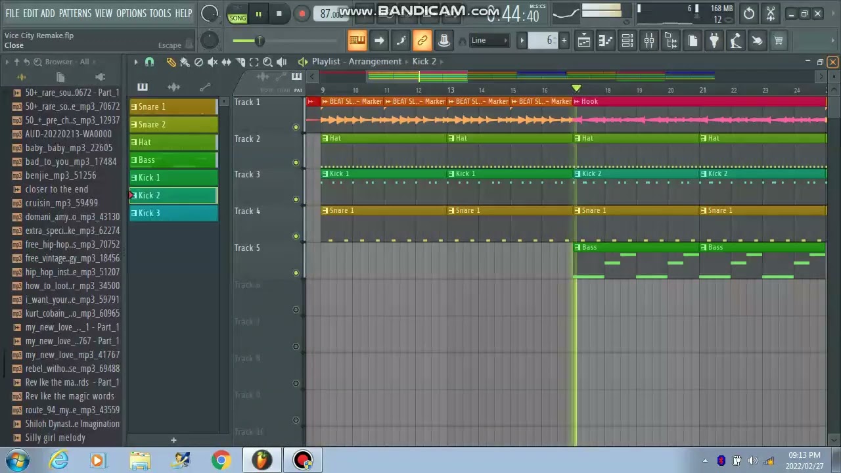841x473 pixels.
Task: Select the Slice tool in Playlist toolbar
Action: (240, 62)
